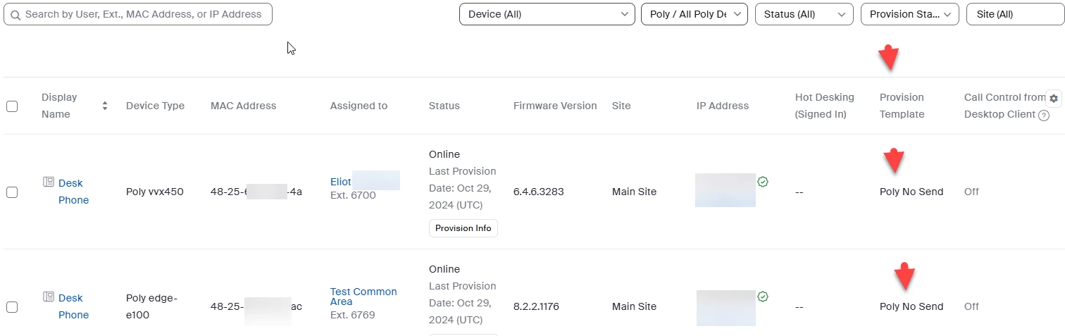Open the Provision Status filter dropdown
This screenshot has height=336, width=1065.
[x=910, y=14]
